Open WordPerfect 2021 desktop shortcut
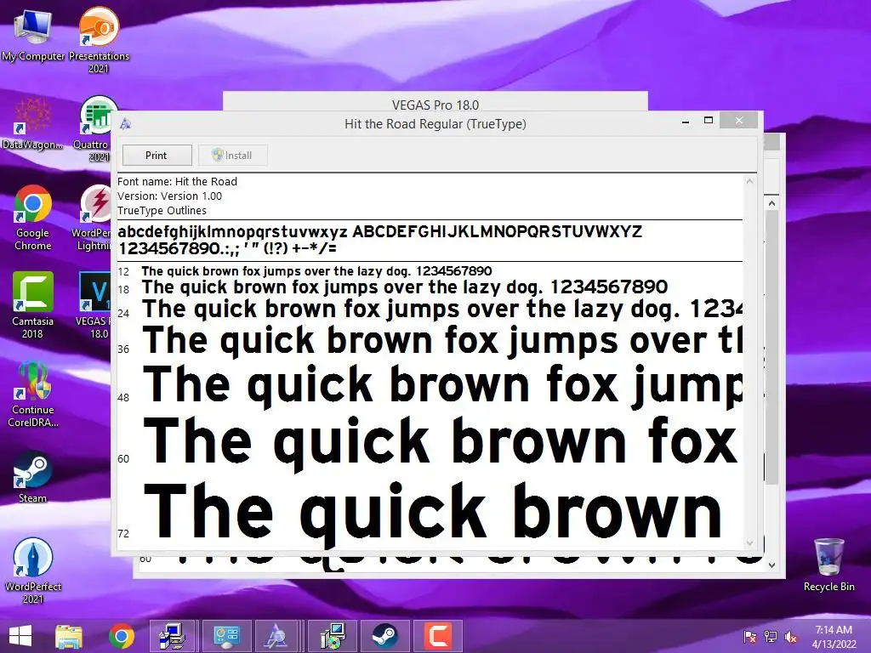This screenshot has width=871, height=653. [x=33, y=571]
